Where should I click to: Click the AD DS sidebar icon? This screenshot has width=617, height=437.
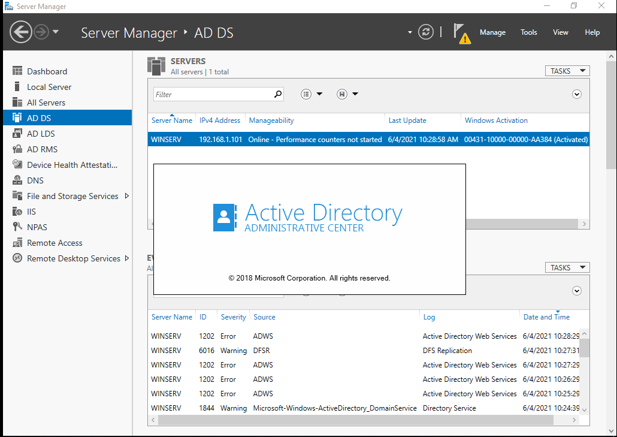tap(17, 117)
